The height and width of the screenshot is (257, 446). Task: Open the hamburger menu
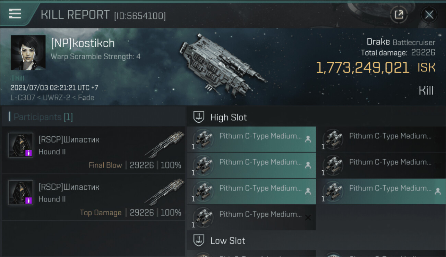tap(15, 14)
